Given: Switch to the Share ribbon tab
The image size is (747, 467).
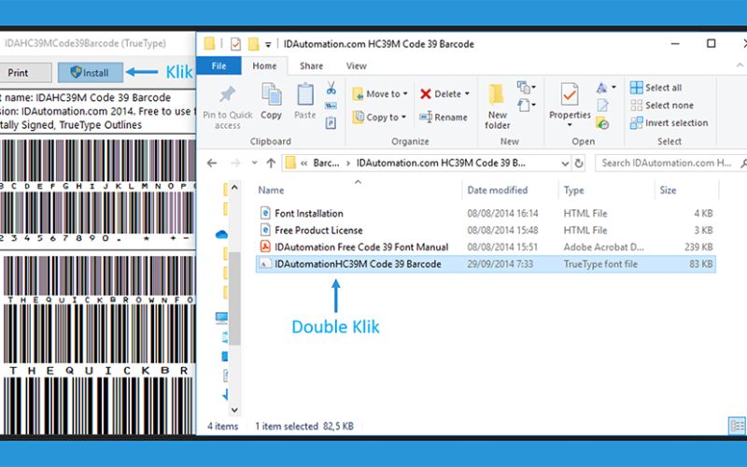Looking at the screenshot, I should pyautogui.click(x=311, y=65).
